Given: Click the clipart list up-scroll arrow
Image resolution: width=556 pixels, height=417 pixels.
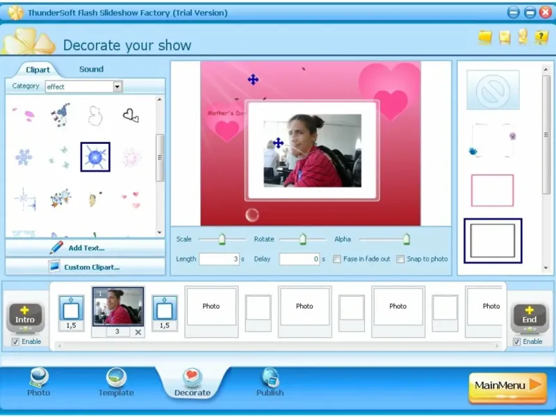Looking at the screenshot, I should coord(160,99).
